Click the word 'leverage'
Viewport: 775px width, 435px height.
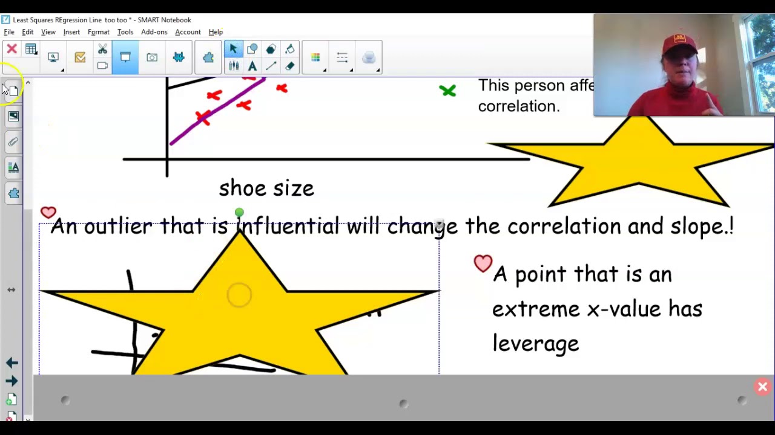[536, 344]
